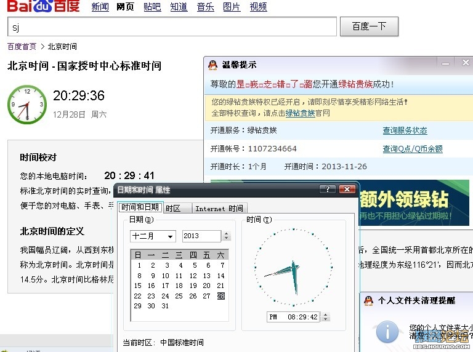Click the 百度一下 search button
The height and width of the screenshot is (352, 473).
pos(370,26)
